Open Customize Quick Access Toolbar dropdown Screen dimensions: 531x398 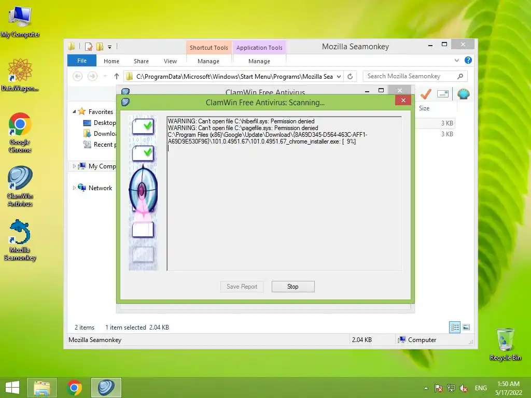110,47
